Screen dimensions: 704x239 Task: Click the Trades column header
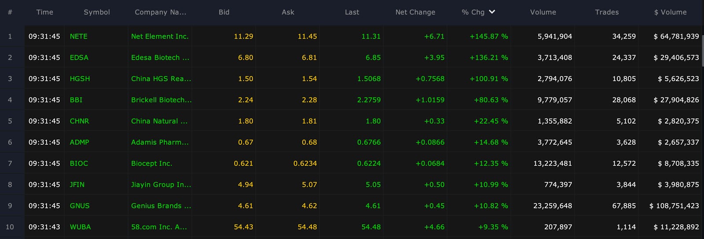coord(607,12)
